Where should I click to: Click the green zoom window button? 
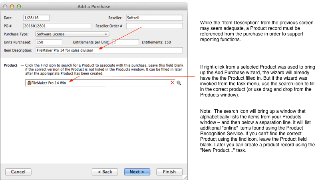pos(19,7)
